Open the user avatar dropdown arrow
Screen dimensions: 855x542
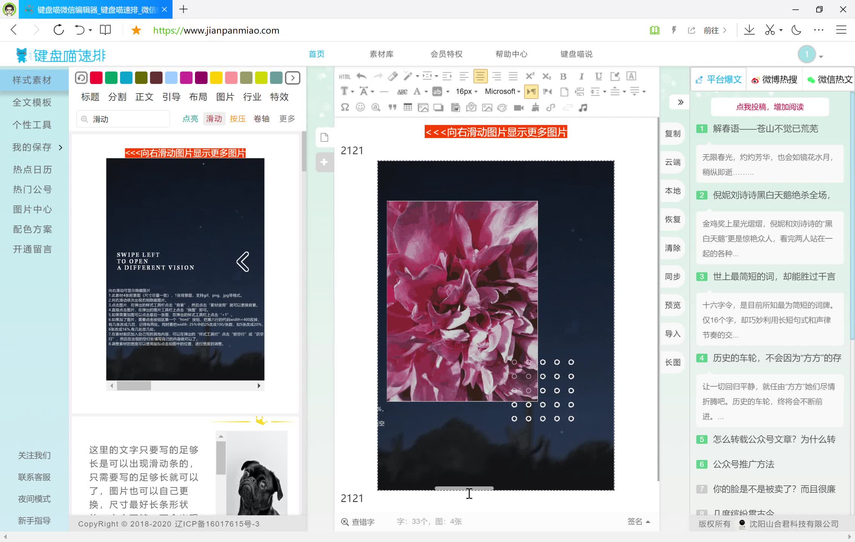[x=821, y=57]
